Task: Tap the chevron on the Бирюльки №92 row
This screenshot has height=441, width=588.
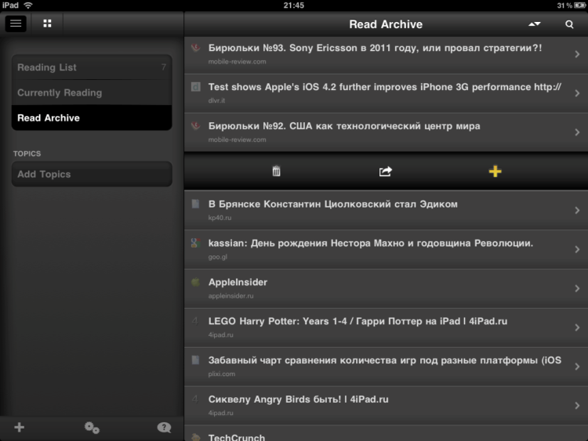Action: 577,132
